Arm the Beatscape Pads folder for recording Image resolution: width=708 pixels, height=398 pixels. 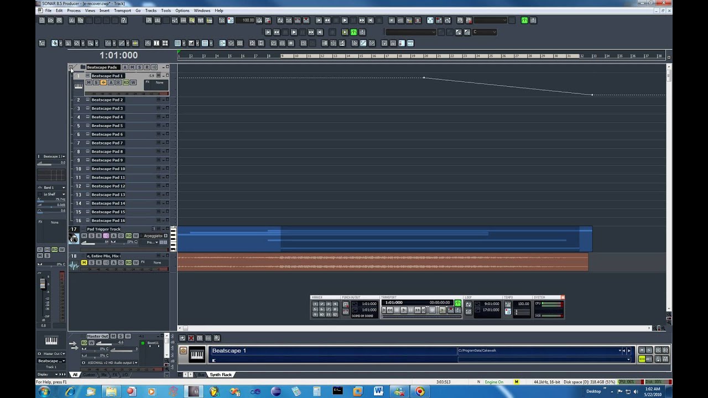pos(147,67)
